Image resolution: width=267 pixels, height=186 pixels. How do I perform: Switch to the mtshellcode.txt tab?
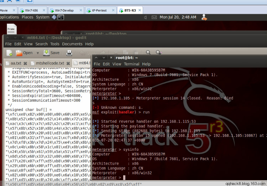click(x=50, y=63)
